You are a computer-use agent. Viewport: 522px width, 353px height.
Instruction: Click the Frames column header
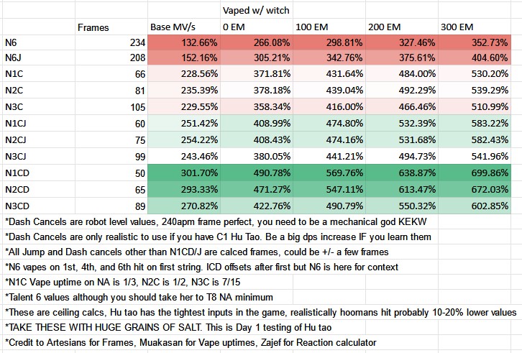click(x=93, y=27)
